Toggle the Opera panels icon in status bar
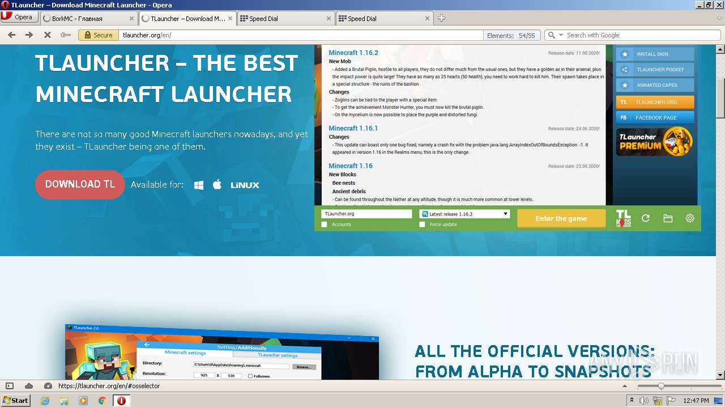 pyautogui.click(x=10, y=386)
